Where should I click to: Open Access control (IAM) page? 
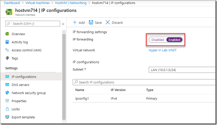[x=26, y=50]
